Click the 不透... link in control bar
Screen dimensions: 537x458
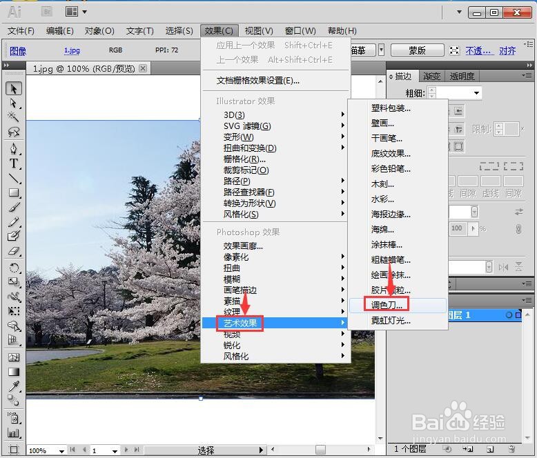(480, 51)
